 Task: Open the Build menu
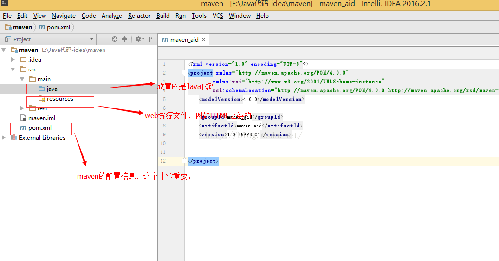pos(163,16)
